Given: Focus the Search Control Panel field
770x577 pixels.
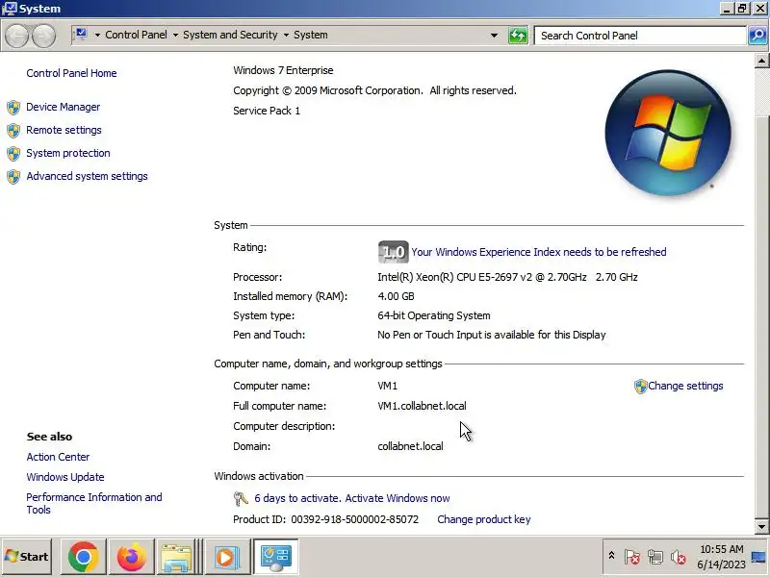Looking at the screenshot, I should coord(640,36).
